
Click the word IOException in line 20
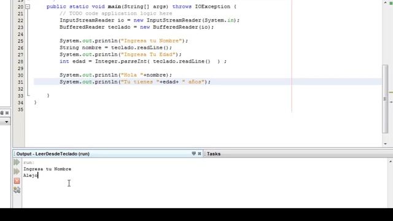click(212, 7)
